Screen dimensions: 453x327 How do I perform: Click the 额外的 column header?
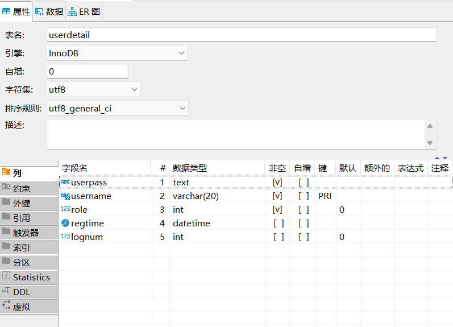(x=377, y=168)
